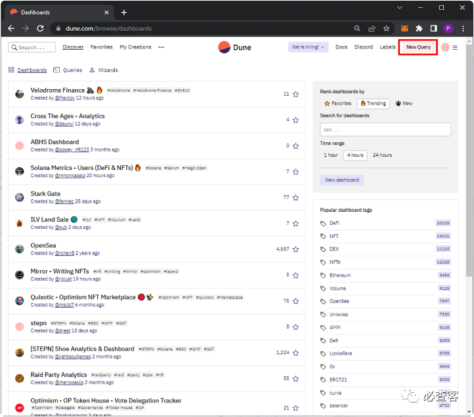The height and width of the screenshot is (417, 474).
Task: Click the page's vertical scrollbar thumb
Action: coord(469,160)
